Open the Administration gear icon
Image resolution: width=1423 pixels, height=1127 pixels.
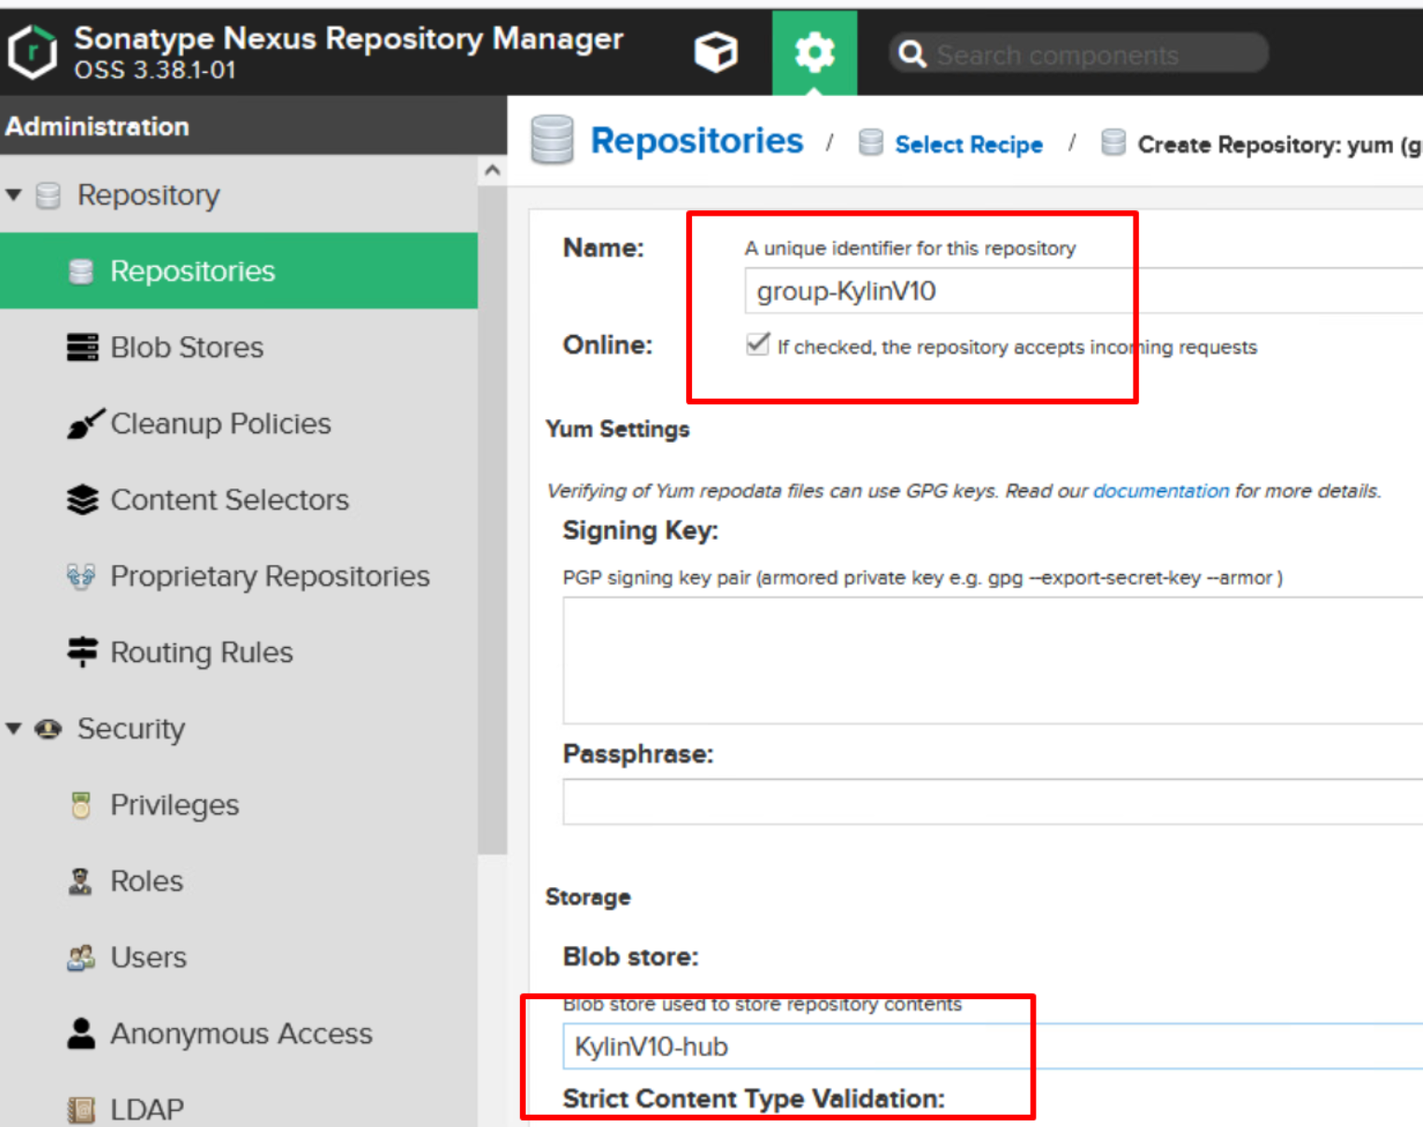point(814,52)
